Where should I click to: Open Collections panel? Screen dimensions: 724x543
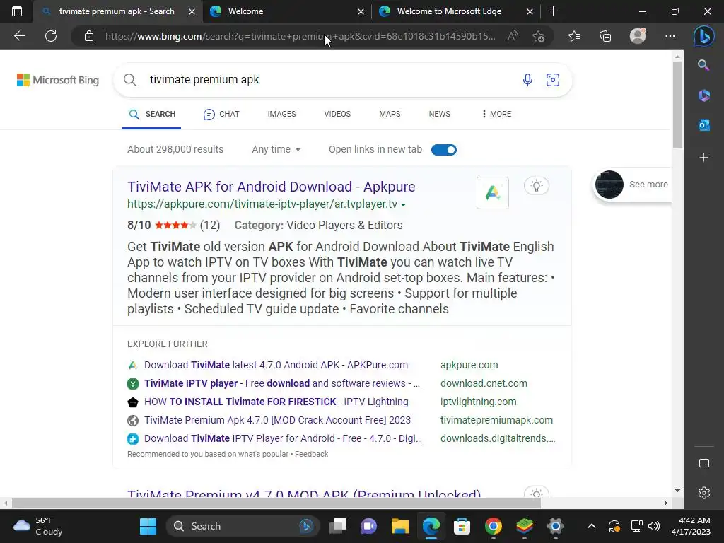[605, 36]
